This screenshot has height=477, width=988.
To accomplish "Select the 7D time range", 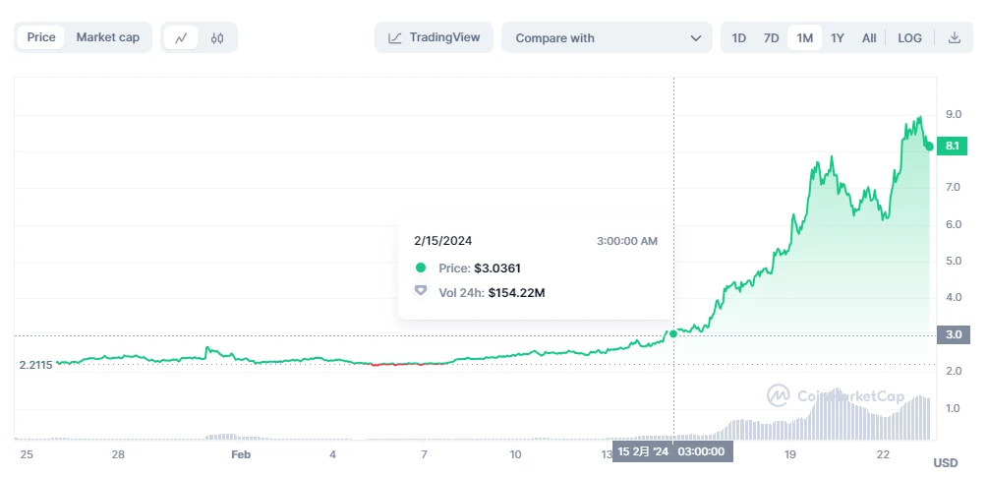I will (772, 38).
